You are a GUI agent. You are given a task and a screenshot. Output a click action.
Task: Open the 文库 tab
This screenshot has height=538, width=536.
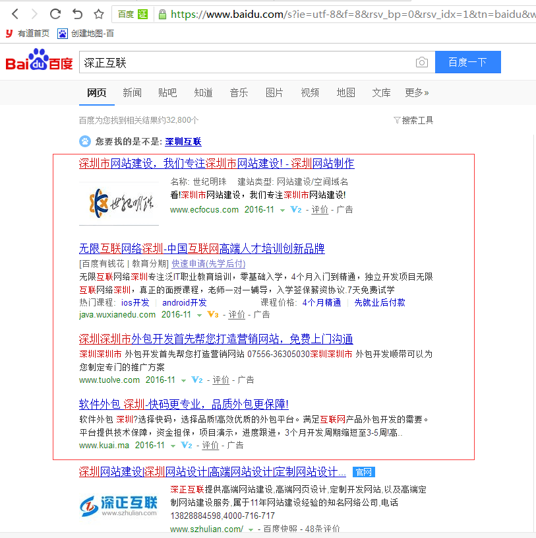[382, 92]
